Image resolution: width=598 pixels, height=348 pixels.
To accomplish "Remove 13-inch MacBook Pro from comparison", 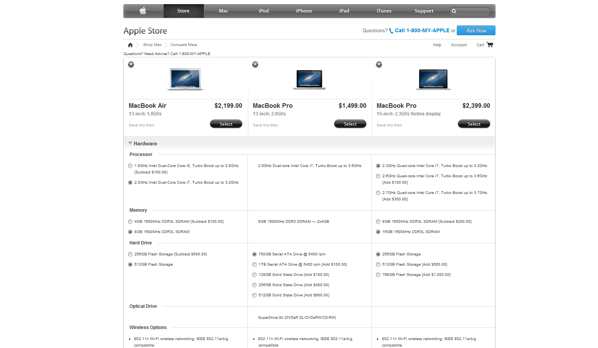I will pyautogui.click(x=255, y=65).
